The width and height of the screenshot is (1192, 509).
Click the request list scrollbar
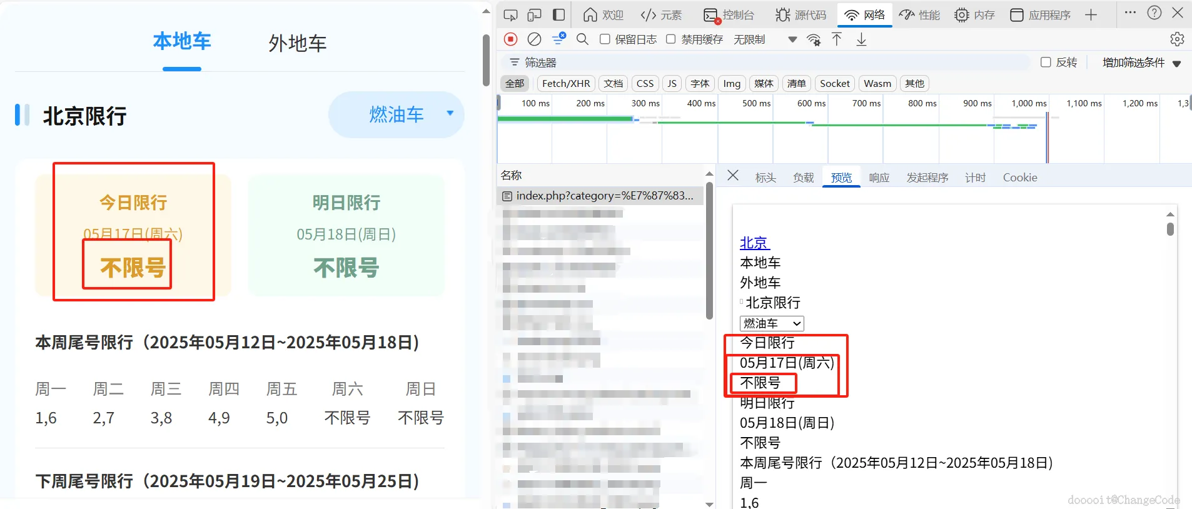[709, 250]
